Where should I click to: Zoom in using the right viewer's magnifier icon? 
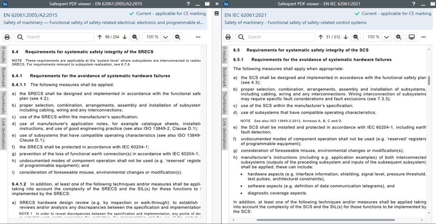(x=399, y=37)
